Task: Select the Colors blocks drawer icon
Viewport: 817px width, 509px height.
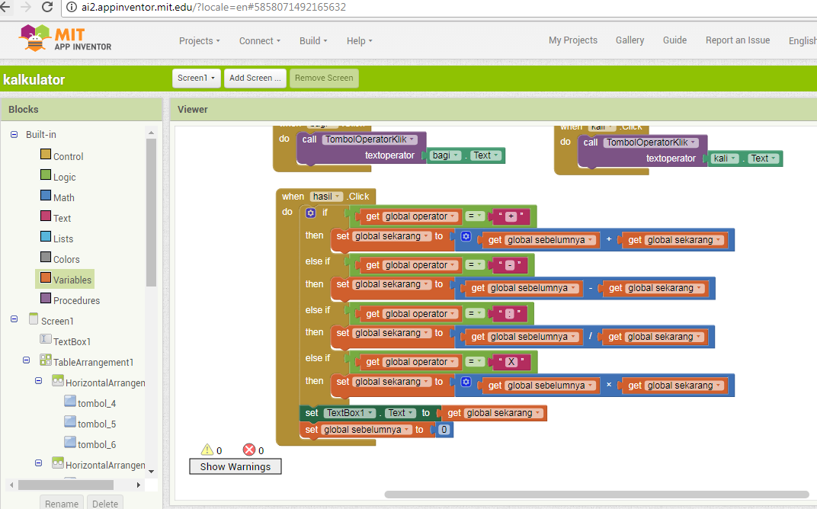Action: coord(46,257)
